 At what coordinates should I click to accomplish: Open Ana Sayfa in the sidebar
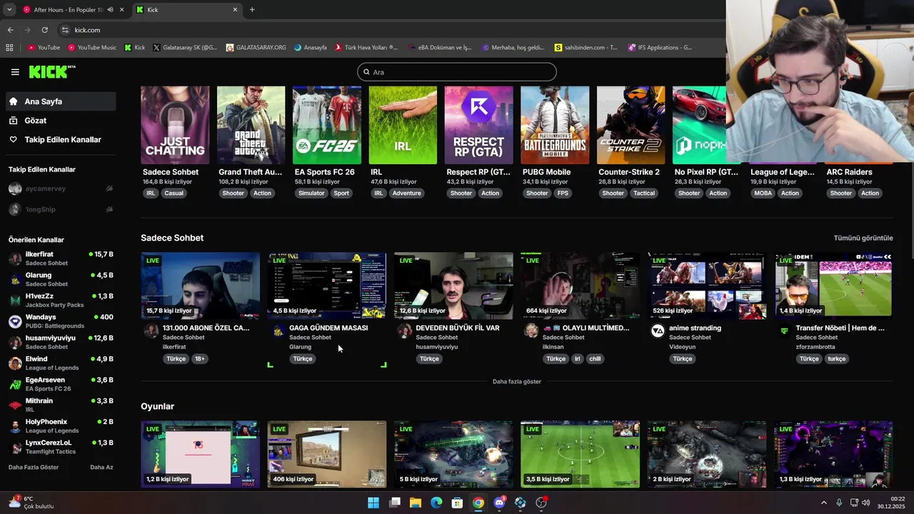(x=61, y=101)
